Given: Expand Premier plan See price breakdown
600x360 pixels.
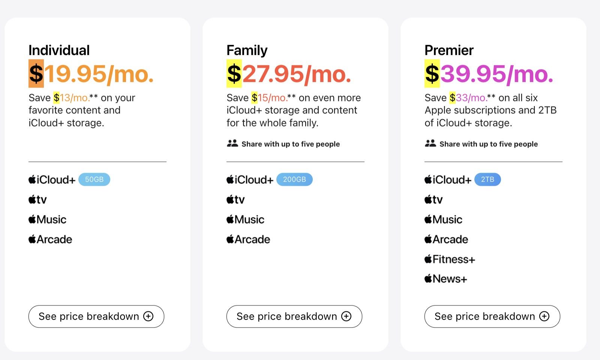Looking at the screenshot, I should click(492, 316).
